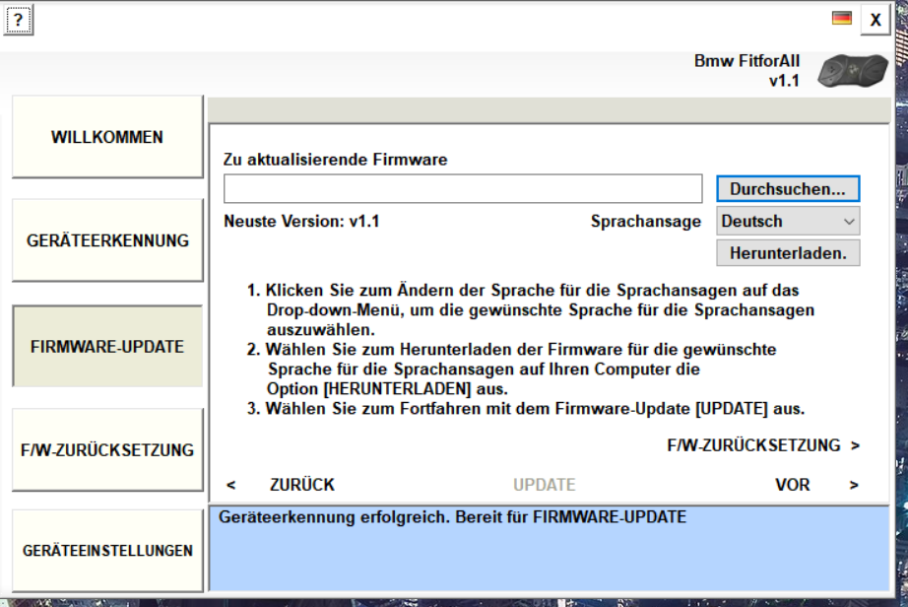Click the UPDATE text button
The image size is (908, 607).
[x=544, y=485]
